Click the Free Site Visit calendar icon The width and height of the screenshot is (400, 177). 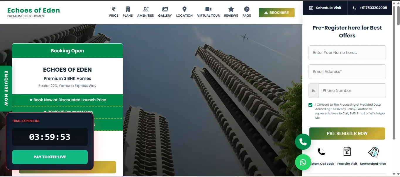pyautogui.click(x=347, y=152)
